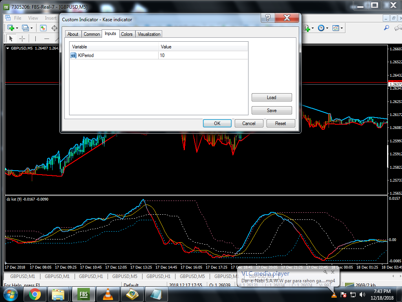402x302 pixels.
Task: Click the integer type icon beside KlPeriod
Action: coord(73,55)
